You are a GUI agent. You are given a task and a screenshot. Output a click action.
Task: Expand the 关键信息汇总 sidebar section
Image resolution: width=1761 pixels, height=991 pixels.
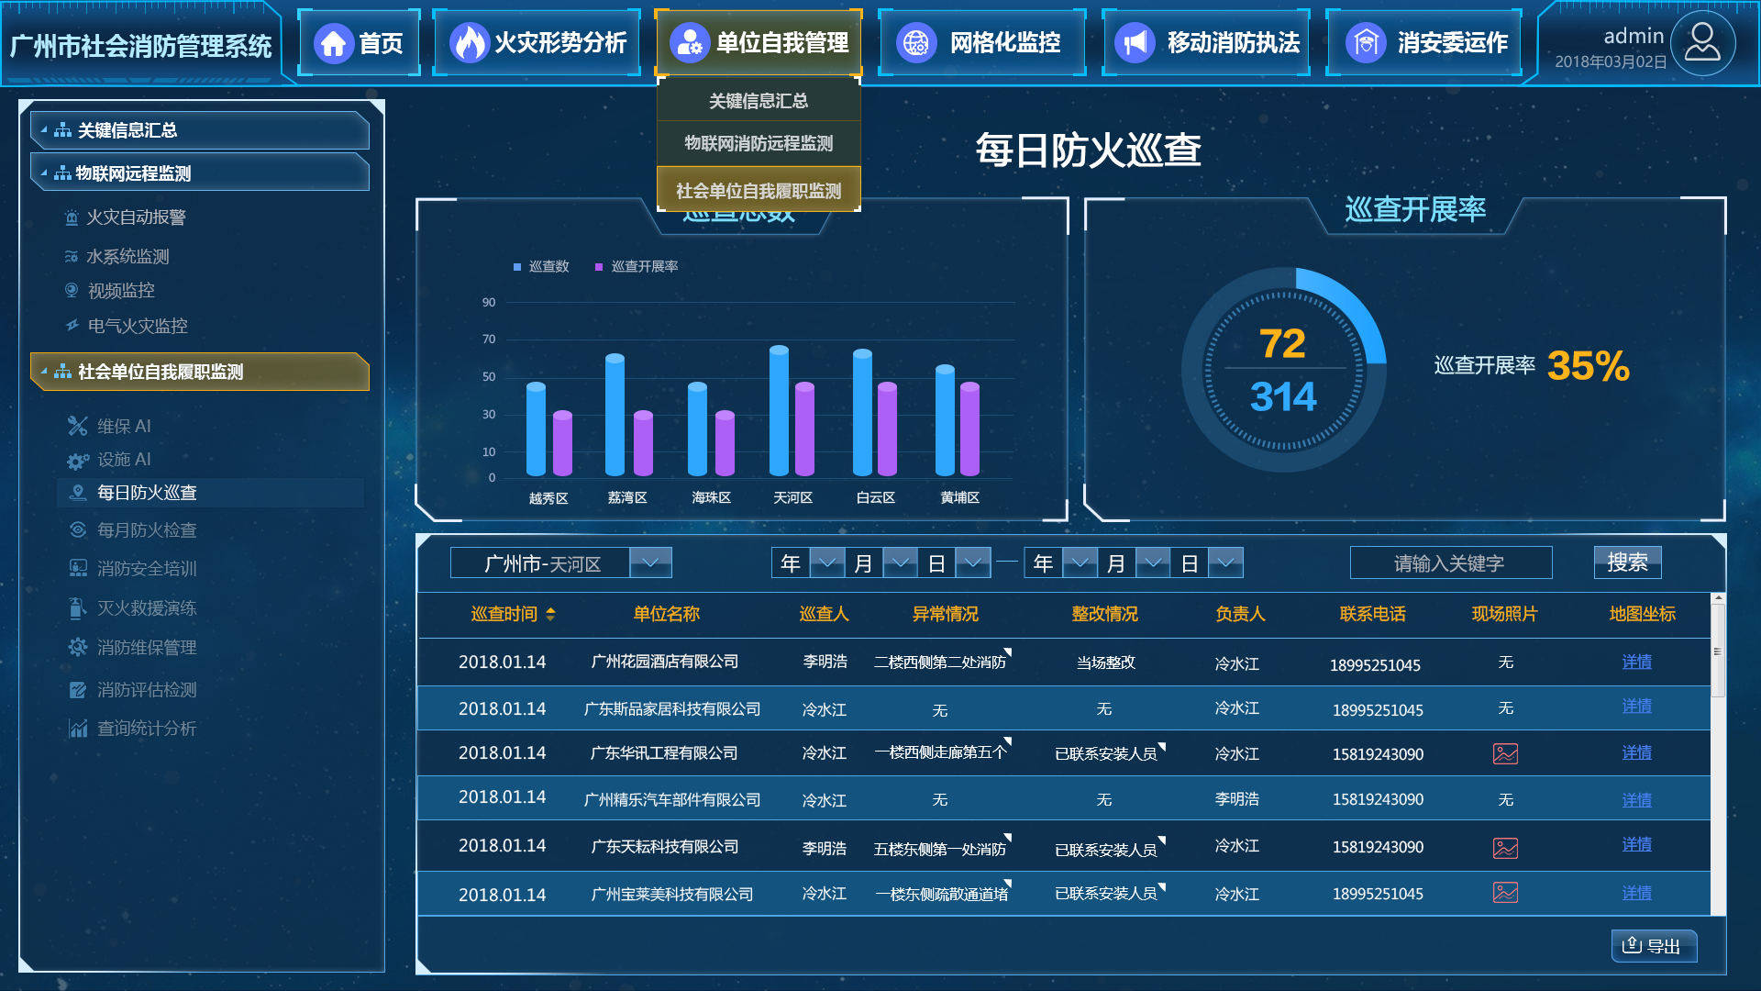point(44,129)
